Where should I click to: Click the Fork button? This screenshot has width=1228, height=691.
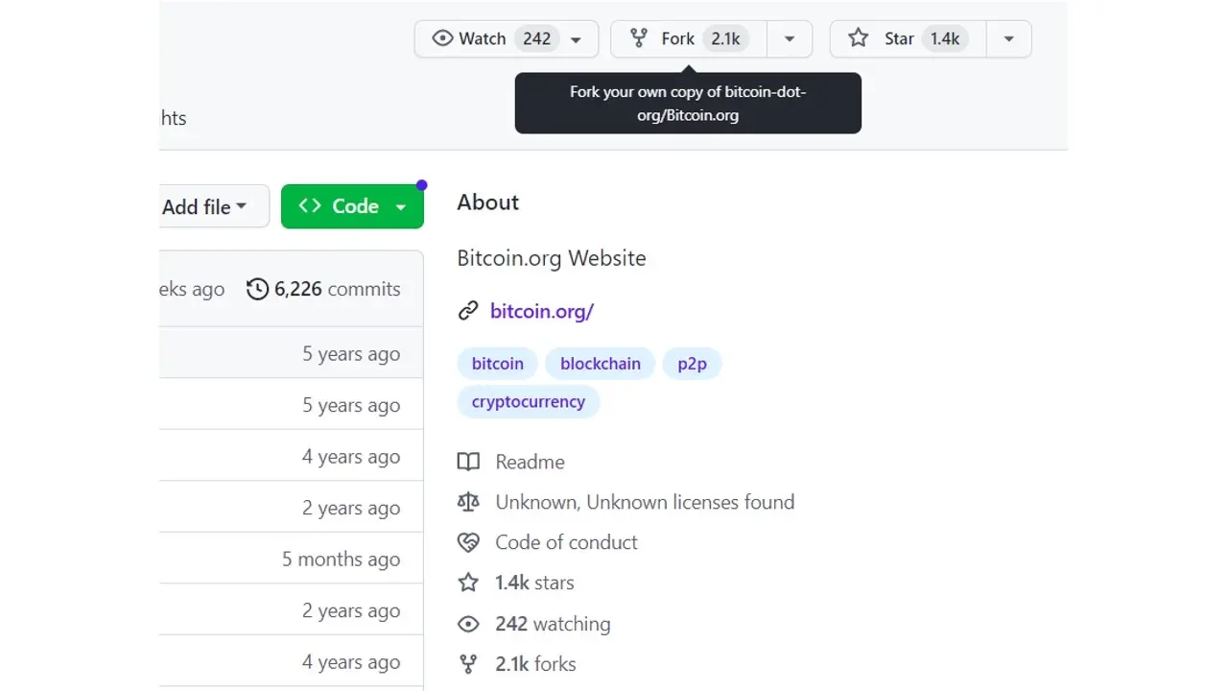(689, 38)
